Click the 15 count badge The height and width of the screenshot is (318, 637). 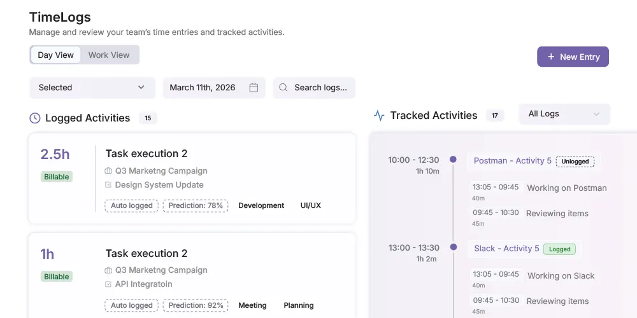148,118
